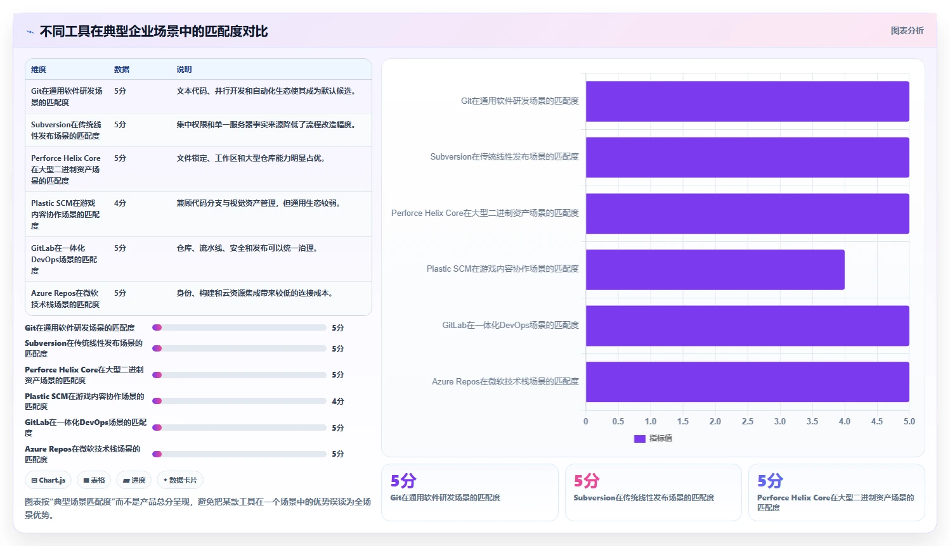Click the 指标值 legend label
Image resolution: width=950 pixels, height=546 pixels.
(x=660, y=438)
